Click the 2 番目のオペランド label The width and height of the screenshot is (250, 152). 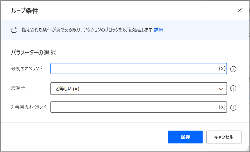tap(29, 107)
